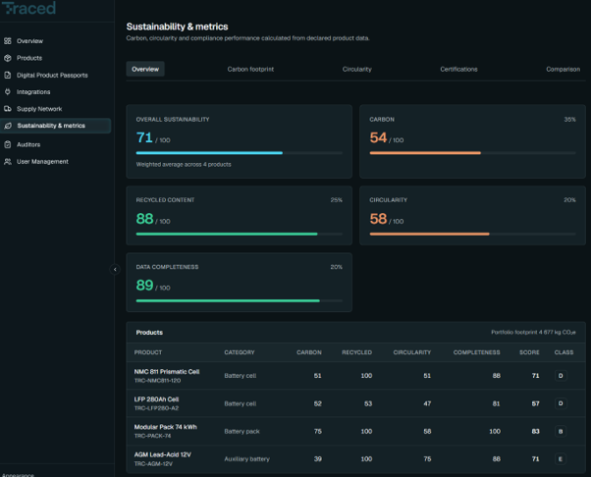Click the Carbon score progress bar
Screen dimensions: 591x477
[x=472, y=153]
